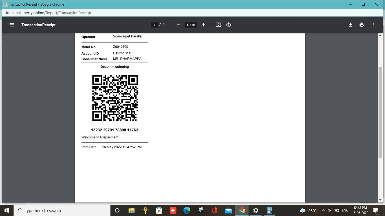Open the PDF viewer more actions menu
385x216 pixels.
coord(373,25)
